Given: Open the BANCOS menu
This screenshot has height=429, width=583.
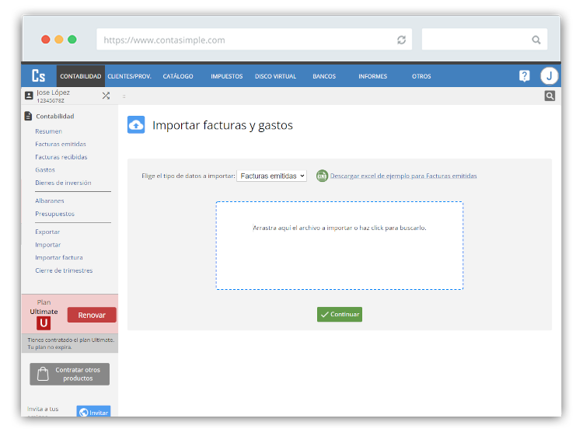Looking at the screenshot, I should [324, 76].
